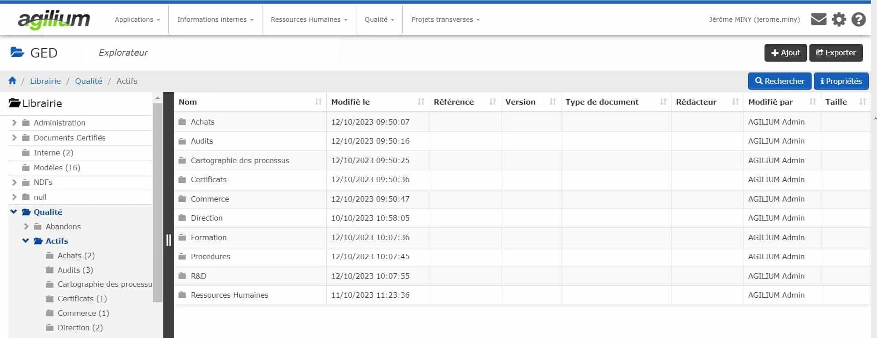Sort by Modifié par column arrows
Image resolution: width=877 pixels, height=338 pixels.
(813, 102)
